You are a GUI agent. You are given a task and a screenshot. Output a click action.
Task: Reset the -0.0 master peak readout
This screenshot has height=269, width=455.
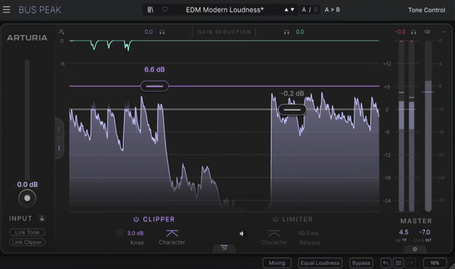pos(400,32)
